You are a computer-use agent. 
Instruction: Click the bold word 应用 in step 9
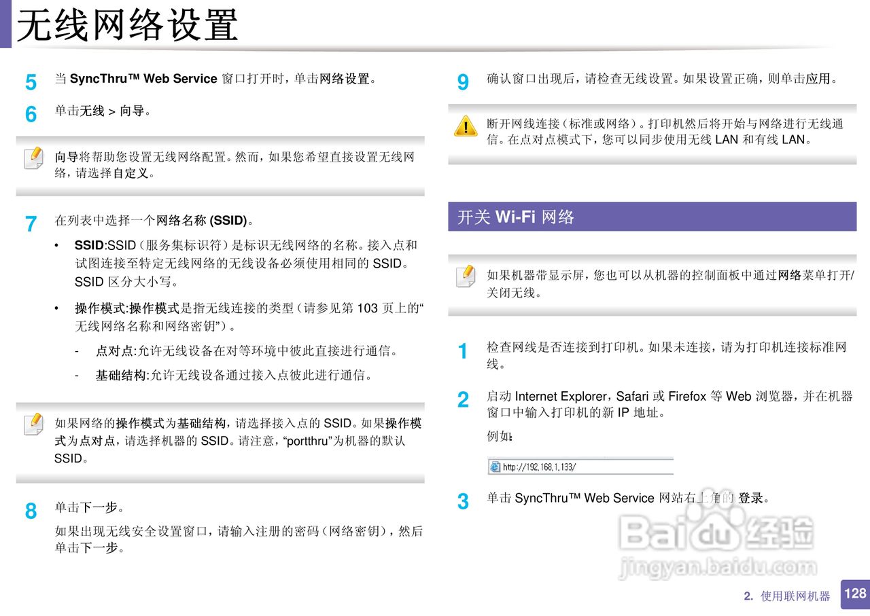(818, 79)
